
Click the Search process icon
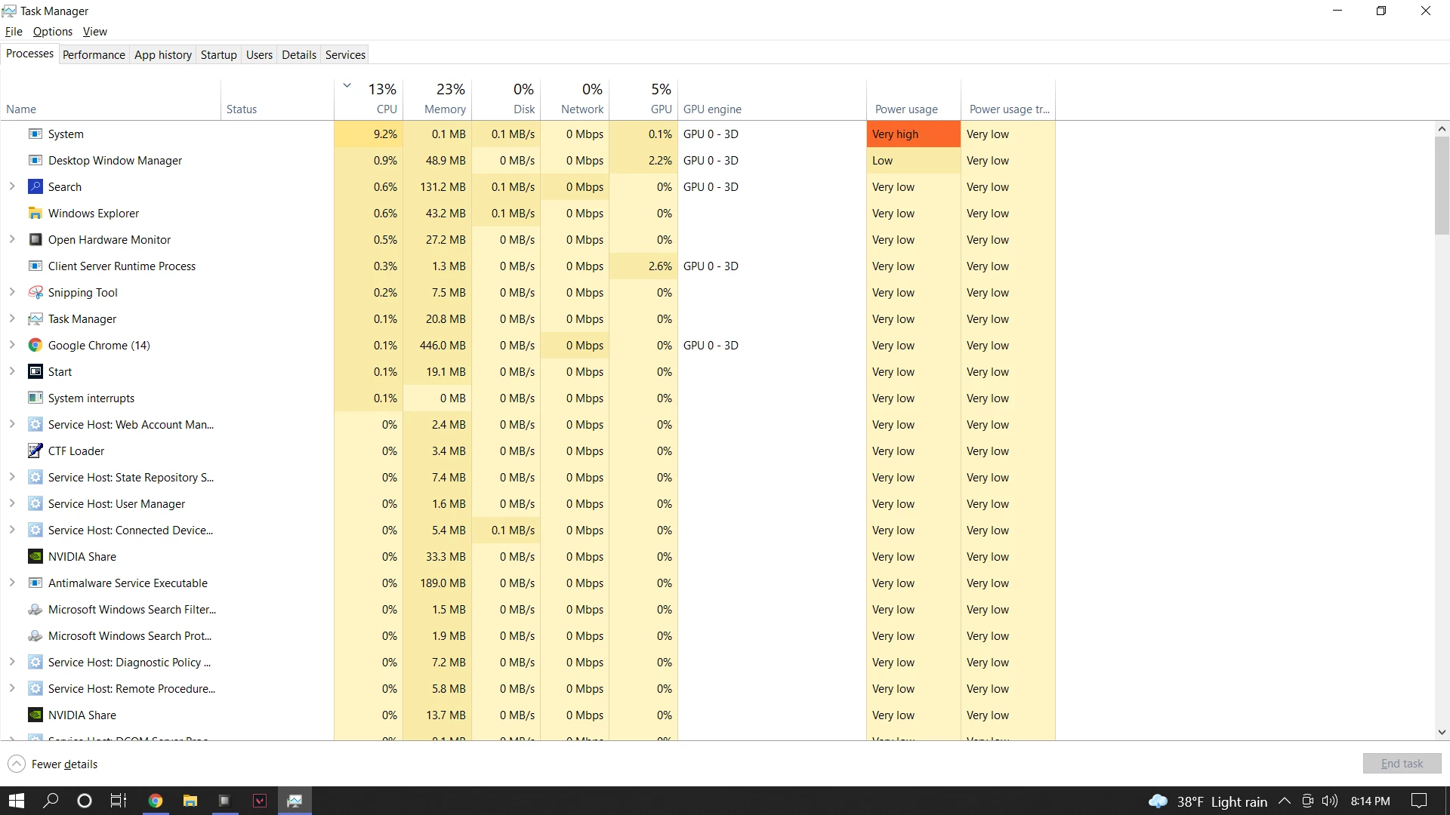coord(35,187)
